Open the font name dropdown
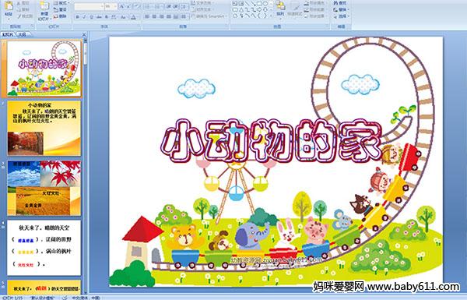This screenshot has width=467, height=300. 89,6
